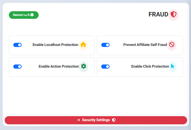The width and height of the screenshot is (191, 130).
Task: Click the red prohibited circle icon
Action: pos(171,45)
